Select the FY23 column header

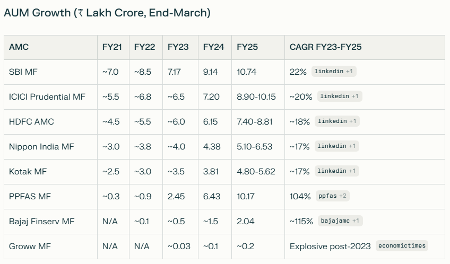point(178,47)
